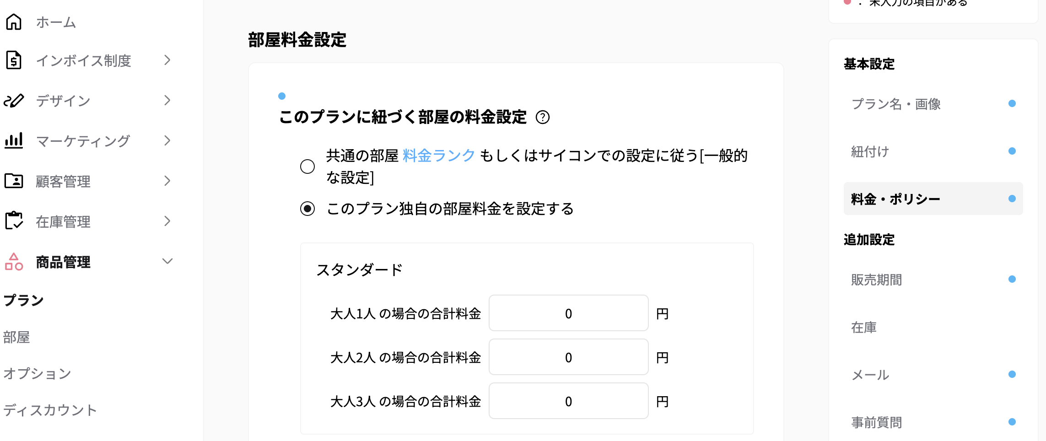The width and height of the screenshot is (1046, 441).
Task: Expand the マーケティング menu arrow
Action: point(167,141)
